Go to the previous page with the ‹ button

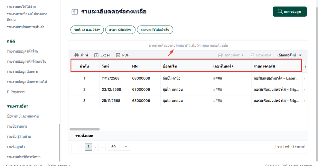tap(81, 147)
